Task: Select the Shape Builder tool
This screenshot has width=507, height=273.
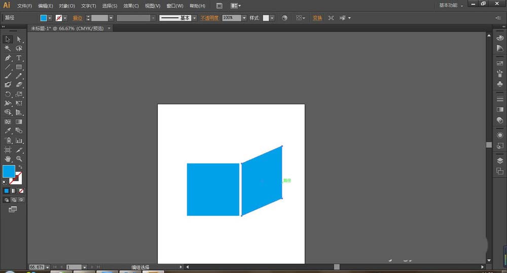Action: tap(8, 112)
